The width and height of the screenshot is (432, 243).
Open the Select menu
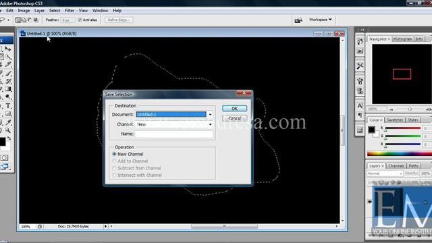point(55,11)
